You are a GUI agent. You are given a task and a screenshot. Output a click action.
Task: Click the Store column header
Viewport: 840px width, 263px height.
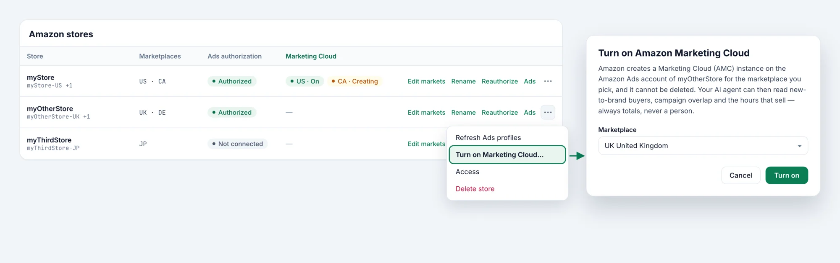coord(35,56)
